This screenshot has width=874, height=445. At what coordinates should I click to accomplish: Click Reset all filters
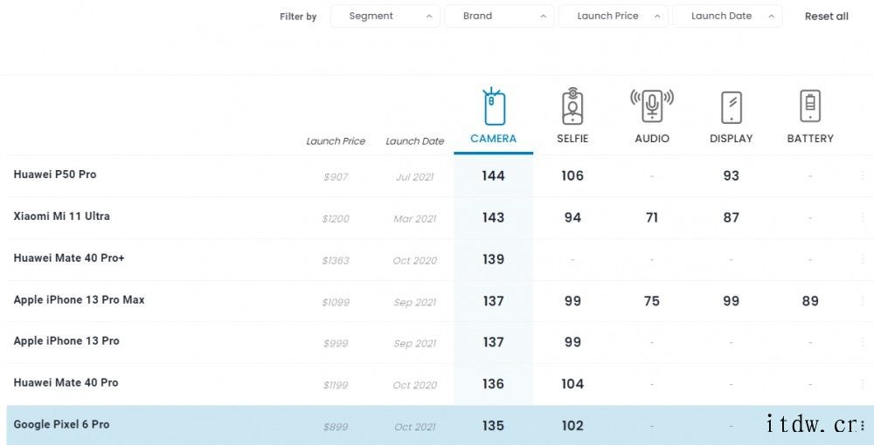[827, 17]
